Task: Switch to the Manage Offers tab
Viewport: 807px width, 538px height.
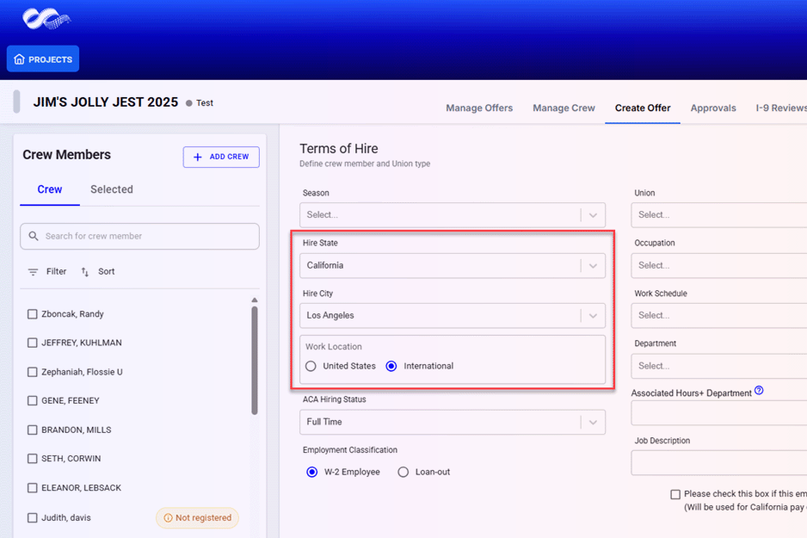Action: (479, 108)
